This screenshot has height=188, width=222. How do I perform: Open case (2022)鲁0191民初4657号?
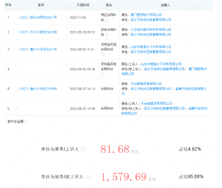click(38, 50)
